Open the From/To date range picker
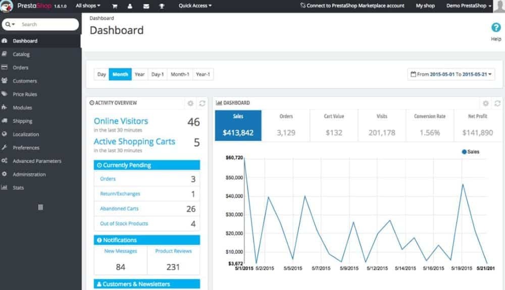 click(x=451, y=74)
